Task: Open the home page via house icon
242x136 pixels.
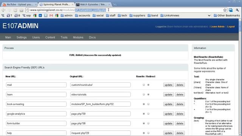Action: [x=21, y=10]
